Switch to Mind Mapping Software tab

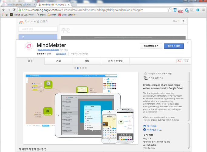(x=19, y=5)
